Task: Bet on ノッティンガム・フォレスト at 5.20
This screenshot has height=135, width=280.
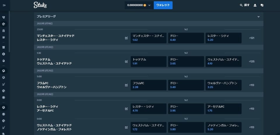Action: (224, 127)
